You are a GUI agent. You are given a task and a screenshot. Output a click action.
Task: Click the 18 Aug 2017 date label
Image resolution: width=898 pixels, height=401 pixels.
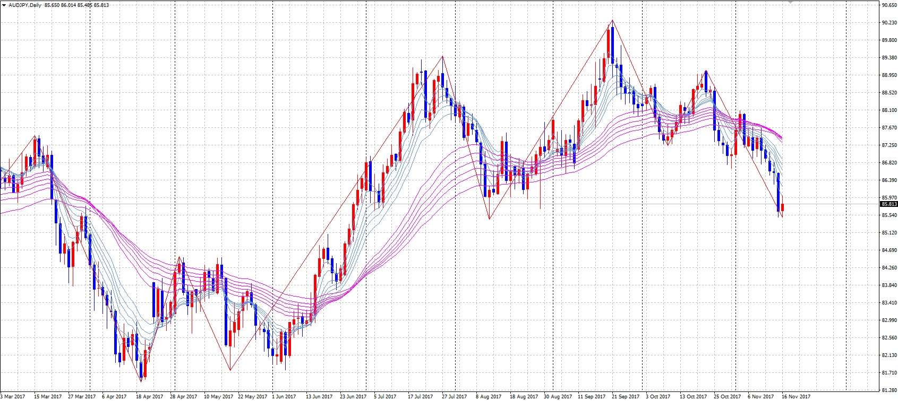click(524, 397)
